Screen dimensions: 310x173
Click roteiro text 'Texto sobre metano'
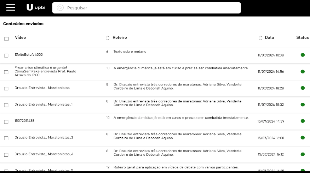click(130, 52)
